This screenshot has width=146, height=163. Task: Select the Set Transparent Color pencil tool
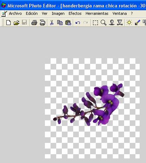[x=138, y=23]
